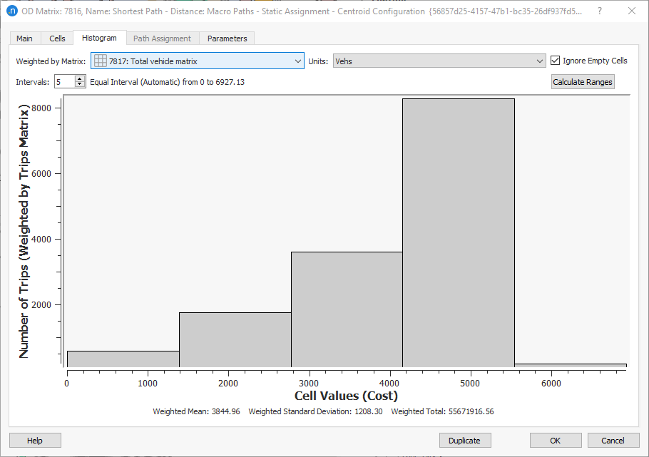Click the question mark help icon
The width and height of the screenshot is (649, 457).
click(x=600, y=11)
